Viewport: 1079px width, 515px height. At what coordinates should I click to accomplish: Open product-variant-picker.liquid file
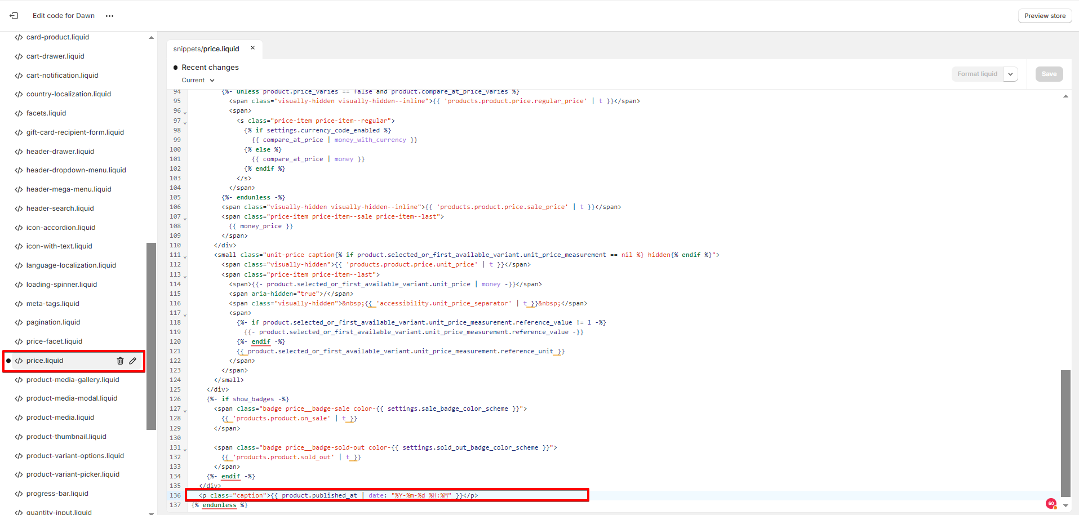point(73,474)
